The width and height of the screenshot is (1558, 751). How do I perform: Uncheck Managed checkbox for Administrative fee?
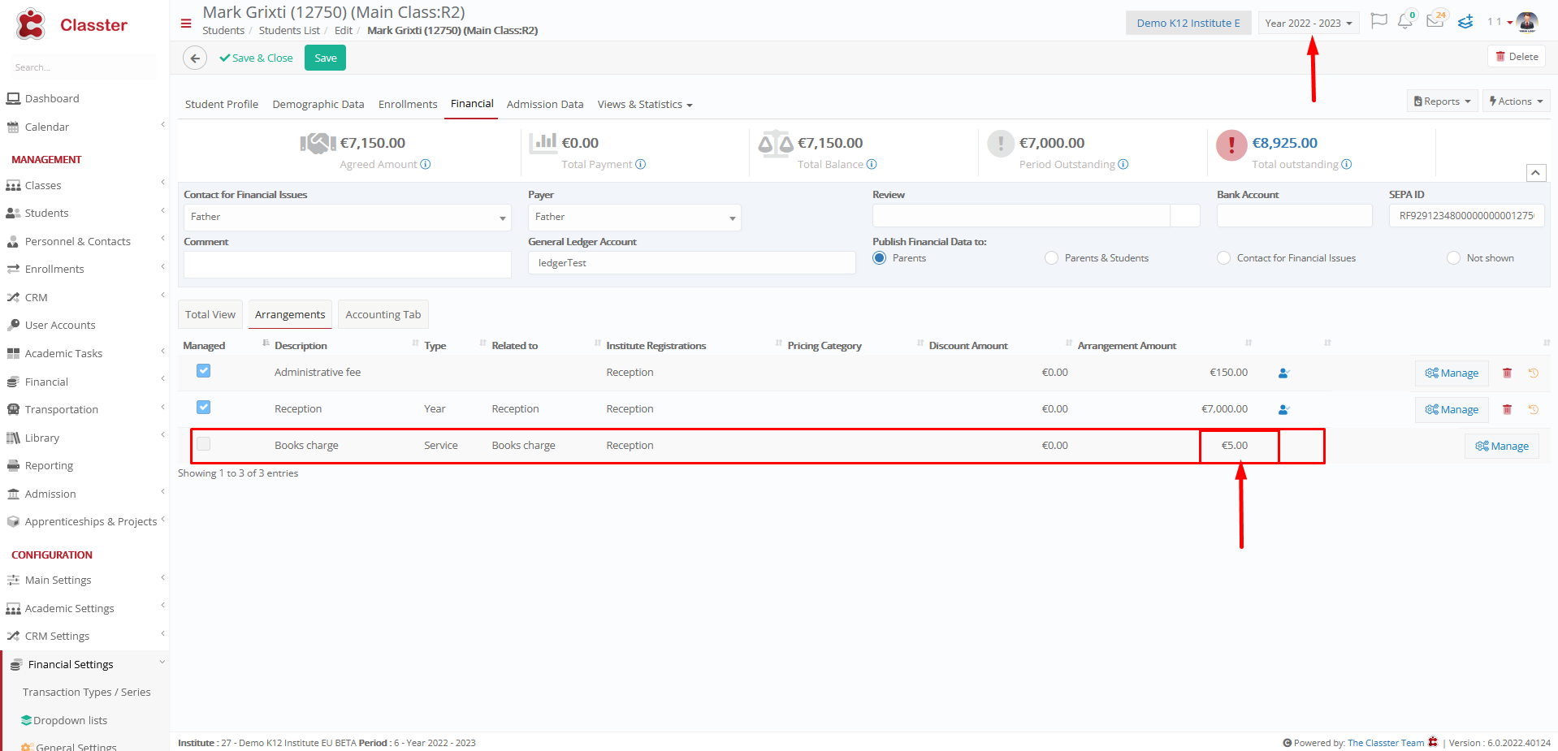click(x=203, y=371)
